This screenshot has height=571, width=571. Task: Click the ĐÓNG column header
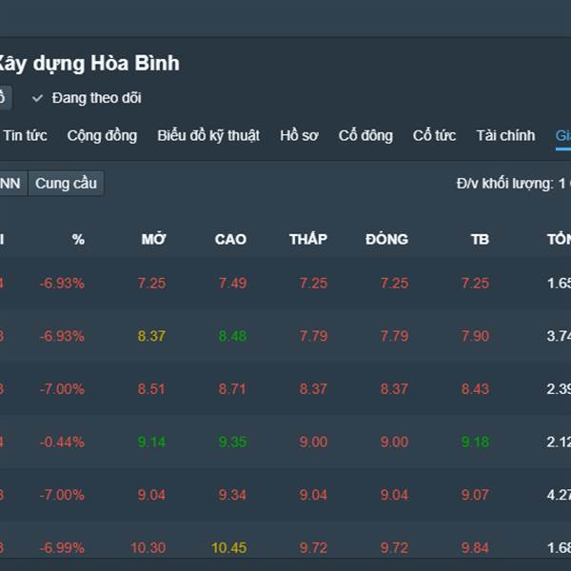(x=386, y=240)
